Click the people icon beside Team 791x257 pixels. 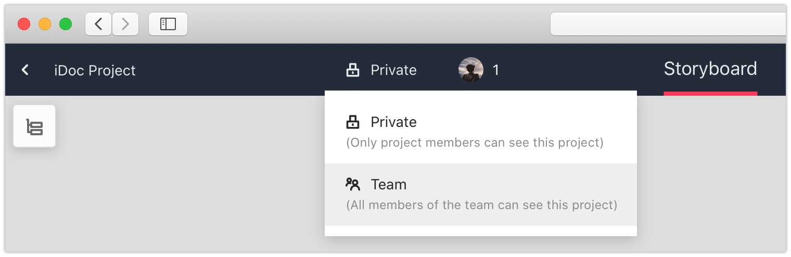pyautogui.click(x=353, y=184)
